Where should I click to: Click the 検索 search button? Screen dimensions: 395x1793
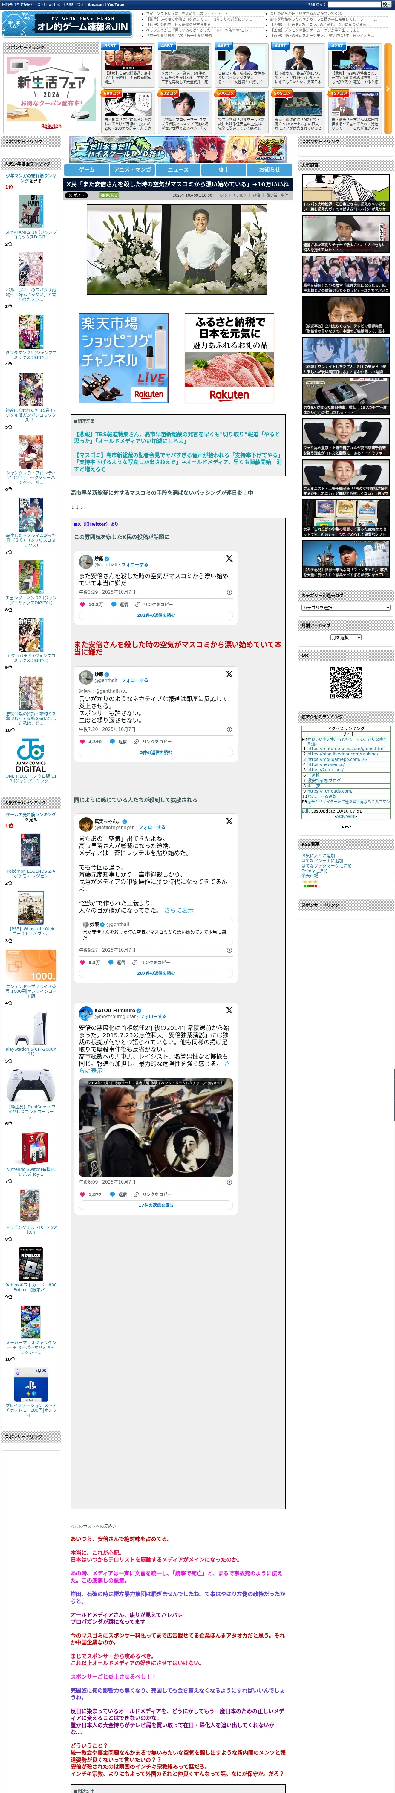[x=386, y=4]
